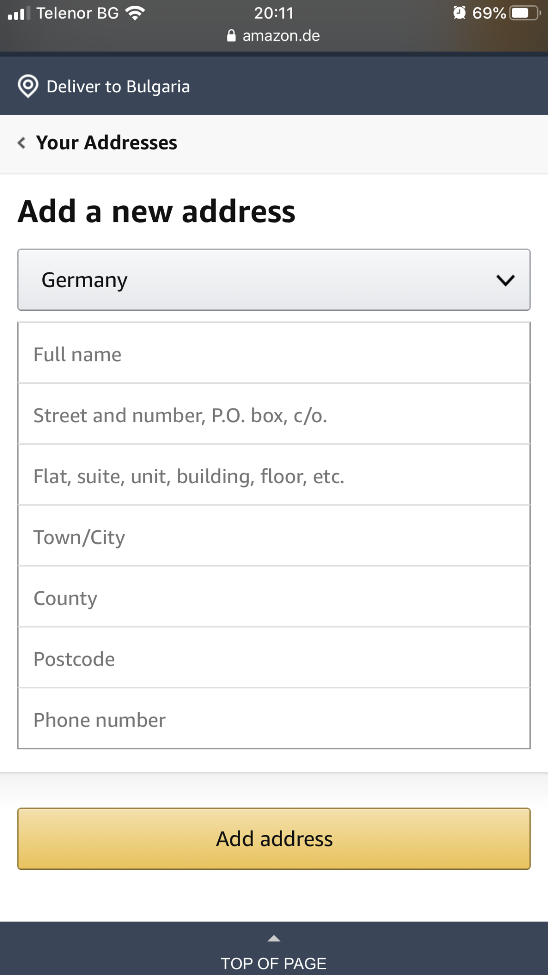Tap the back chevron beside Your Addresses
The height and width of the screenshot is (975, 548).
click(x=21, y=143)
